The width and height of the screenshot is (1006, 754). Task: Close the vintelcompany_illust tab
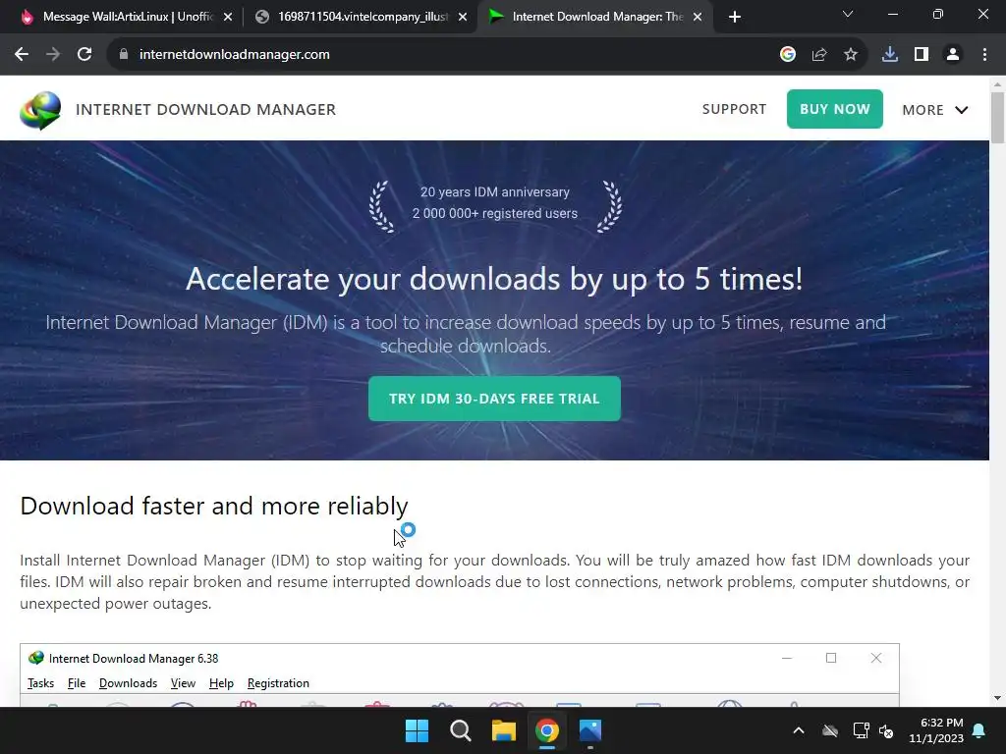(x=463, y=17)
